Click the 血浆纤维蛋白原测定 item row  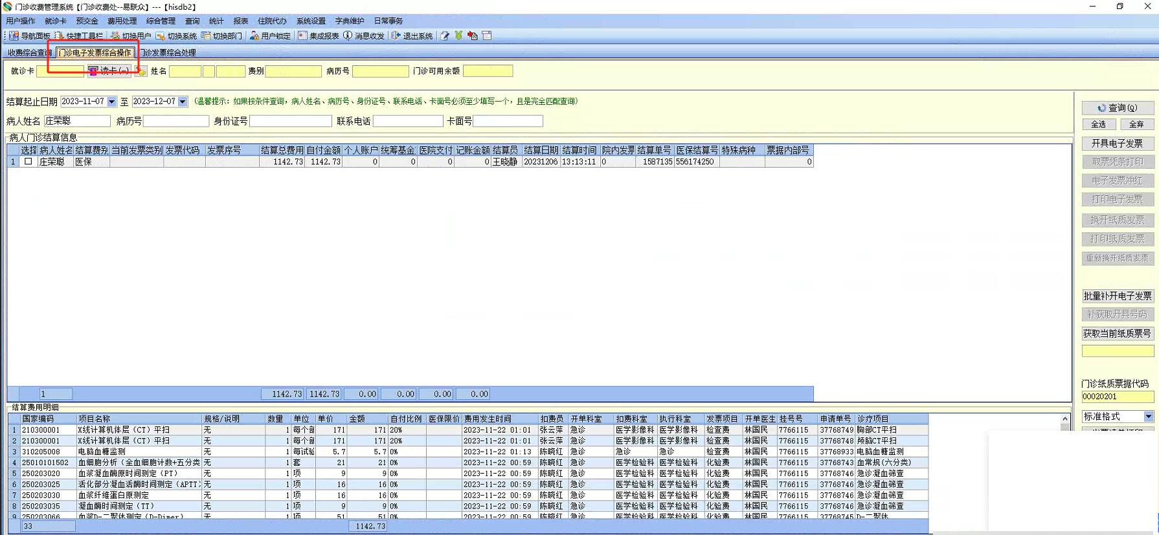click(467, 495)
